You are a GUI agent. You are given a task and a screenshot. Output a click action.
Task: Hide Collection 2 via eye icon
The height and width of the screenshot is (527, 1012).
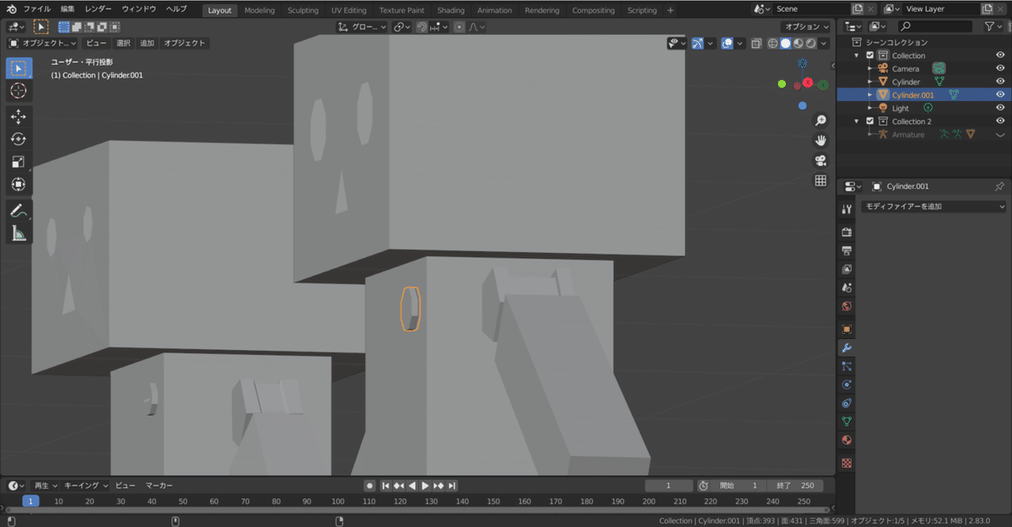click(x=1000, y=121)
